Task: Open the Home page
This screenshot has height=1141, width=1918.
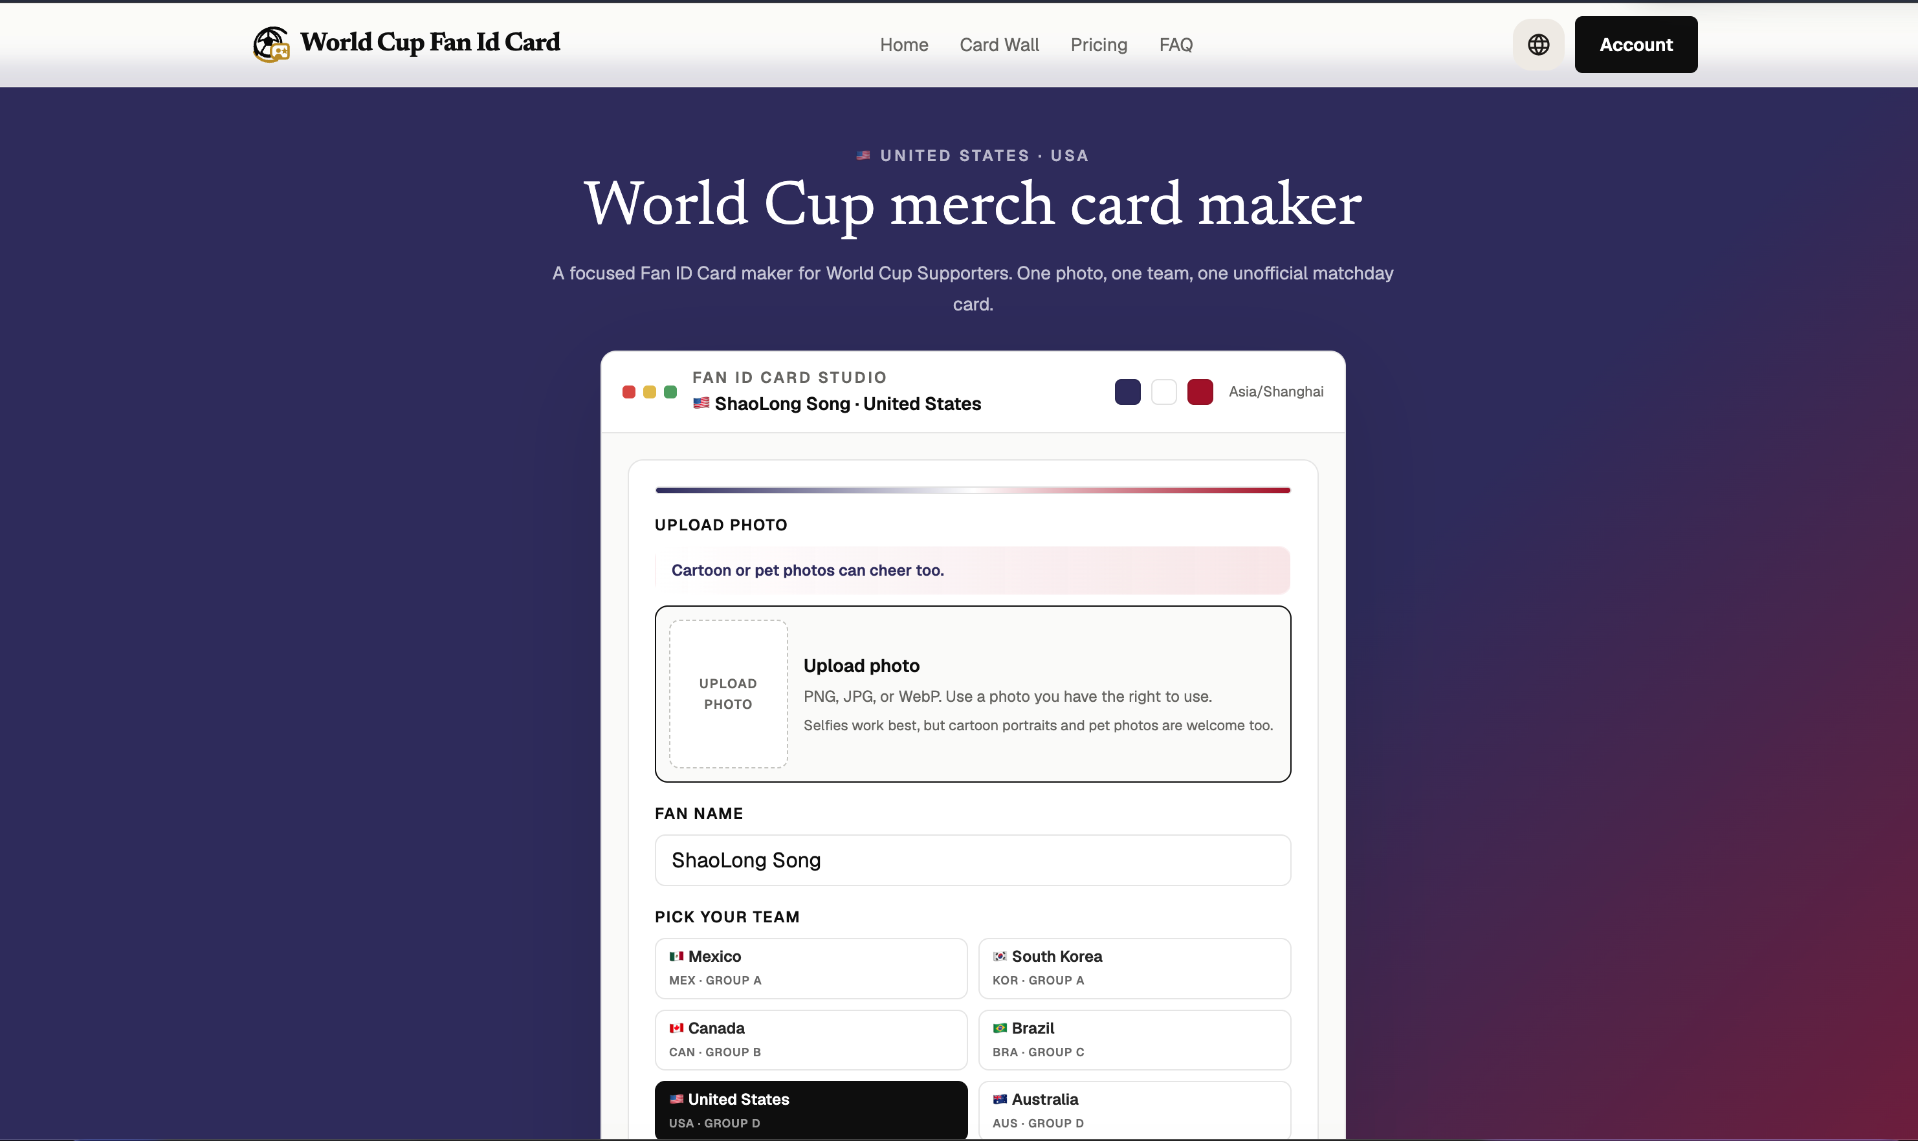Action: click(903, 45)
